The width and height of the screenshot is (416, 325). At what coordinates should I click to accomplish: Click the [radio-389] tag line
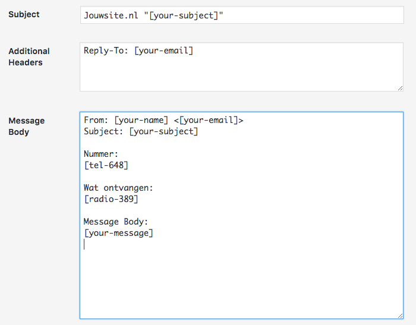111,199
